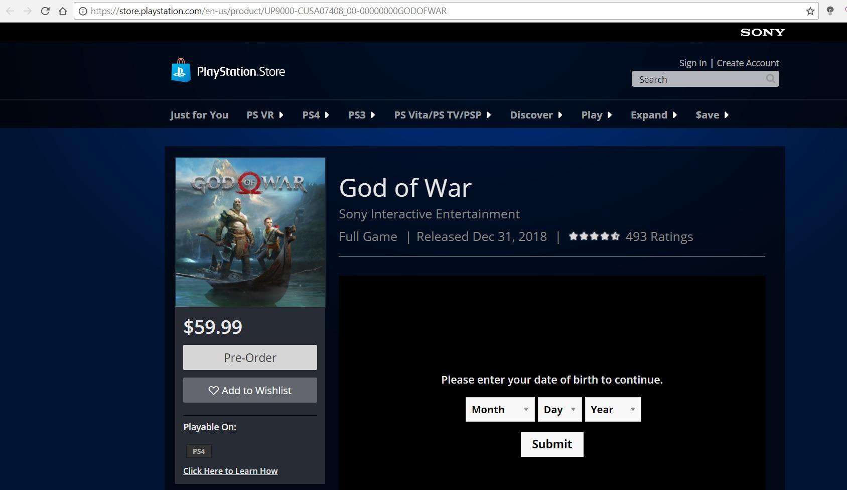Expand the PS VR menu

[x=265, y=115]
